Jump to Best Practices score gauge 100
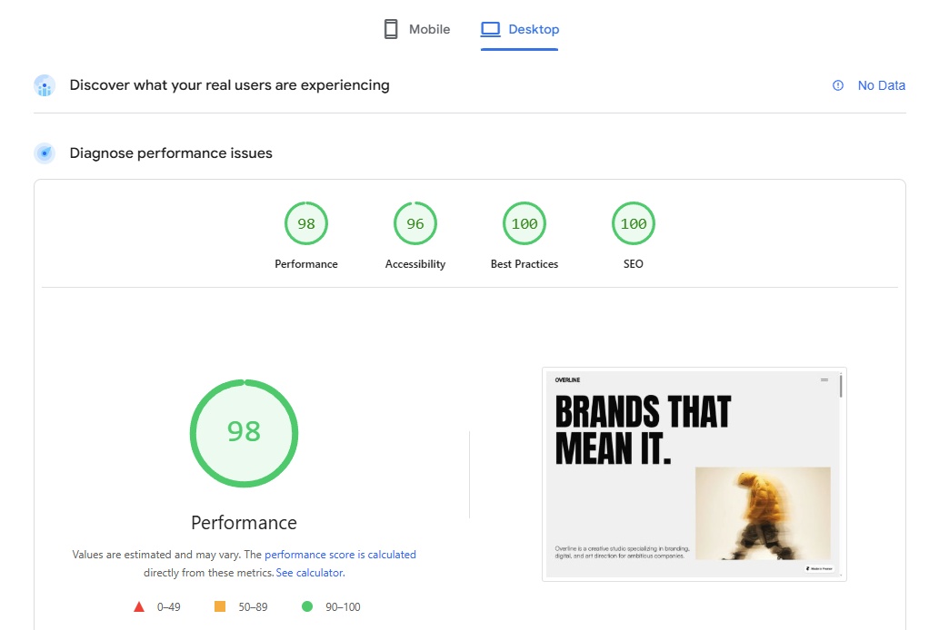 tap(524, 223)
